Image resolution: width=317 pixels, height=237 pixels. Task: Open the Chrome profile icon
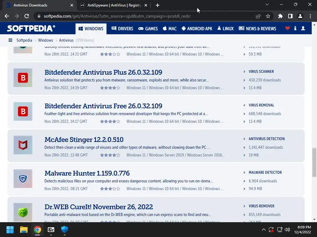[300, 16]
